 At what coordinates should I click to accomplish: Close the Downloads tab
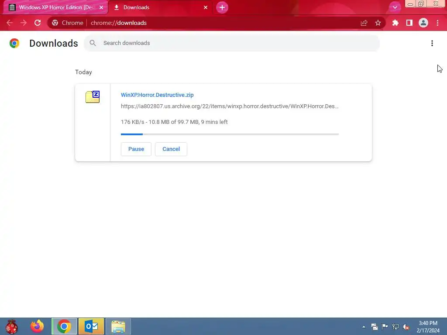pyautogui.click(x=206, y=7)
